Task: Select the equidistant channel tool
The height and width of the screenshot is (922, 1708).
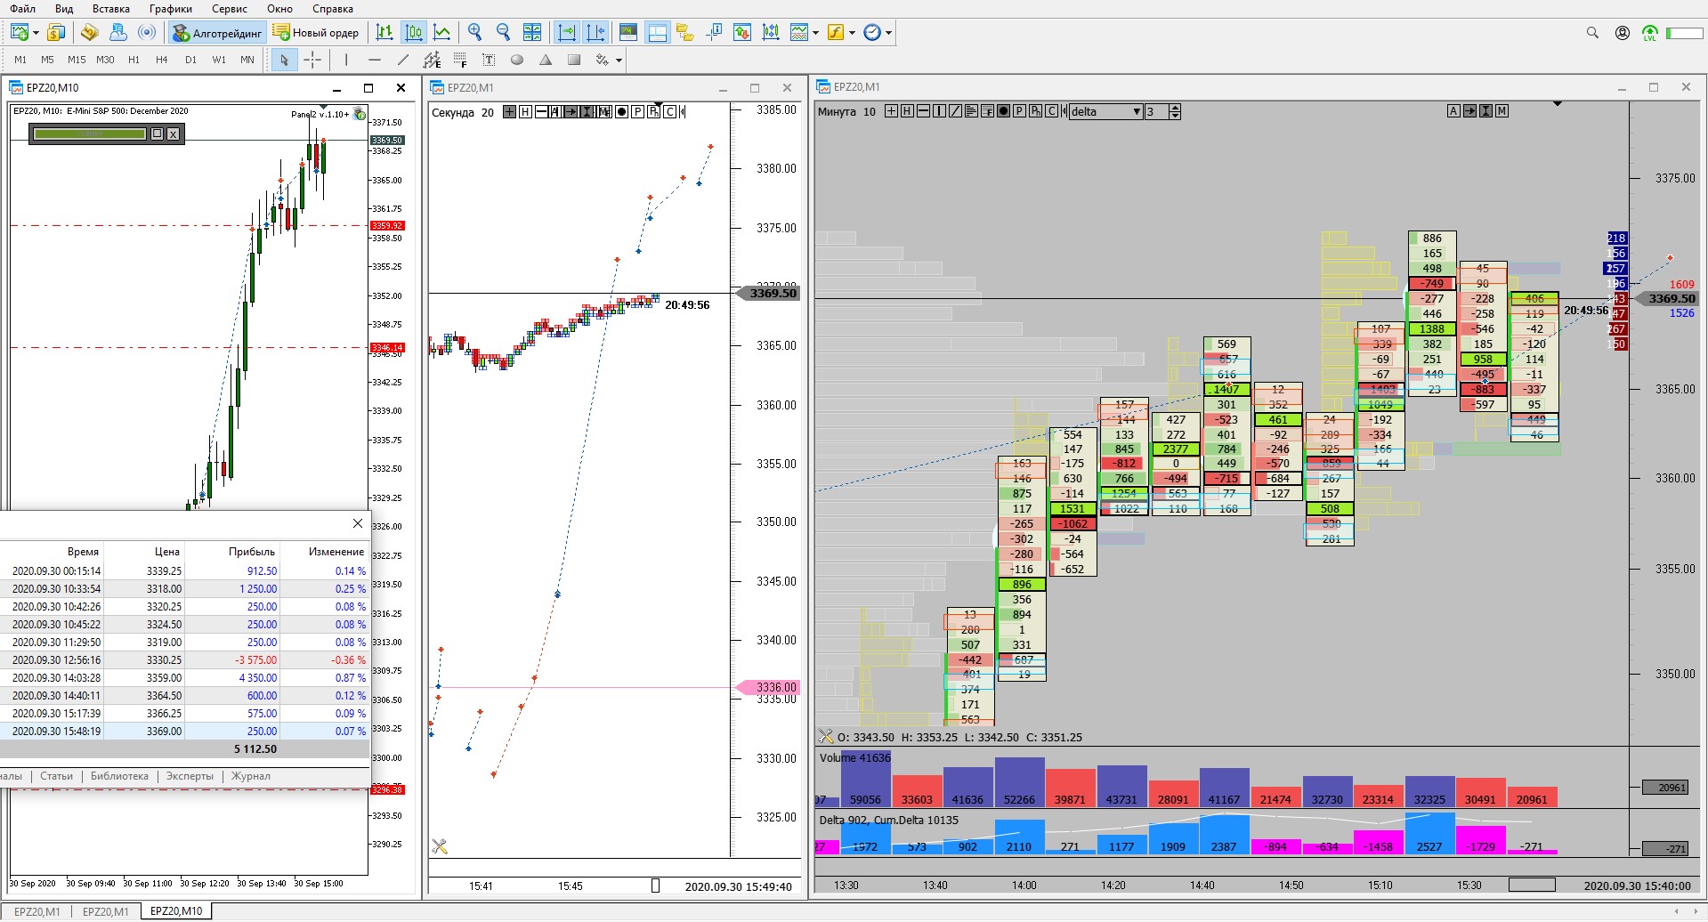Action: tap(432, 60)
